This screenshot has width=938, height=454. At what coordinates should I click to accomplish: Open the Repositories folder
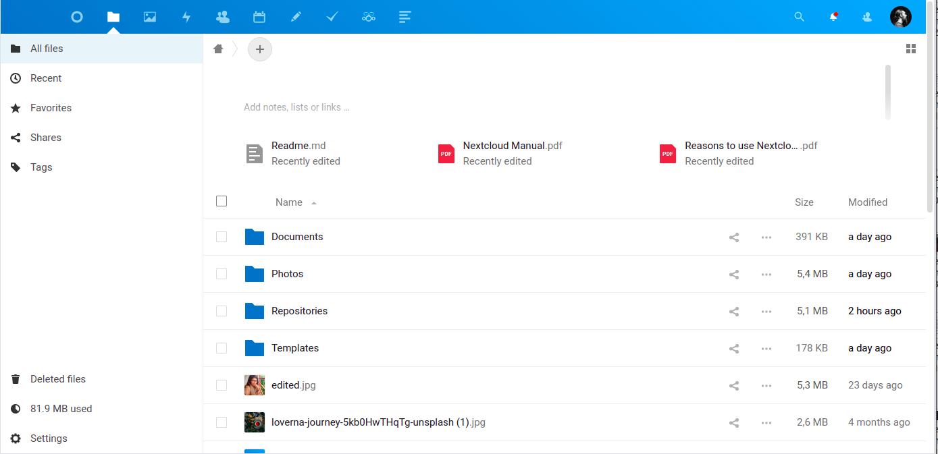tap(299, 311)
